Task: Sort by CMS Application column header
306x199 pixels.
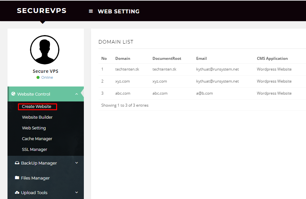Action: coord(272,59)
